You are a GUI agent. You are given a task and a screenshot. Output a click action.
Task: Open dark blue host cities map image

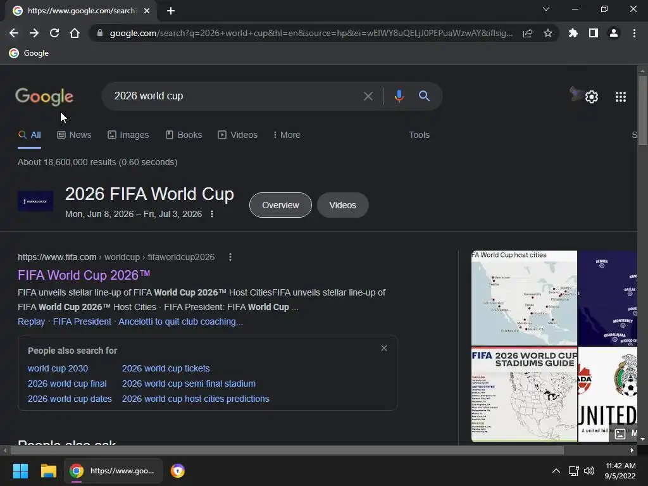[x=607, y=298]
